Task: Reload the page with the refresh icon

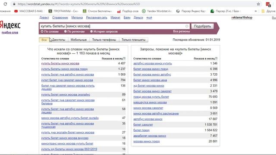Action: (x=5, y=4)
